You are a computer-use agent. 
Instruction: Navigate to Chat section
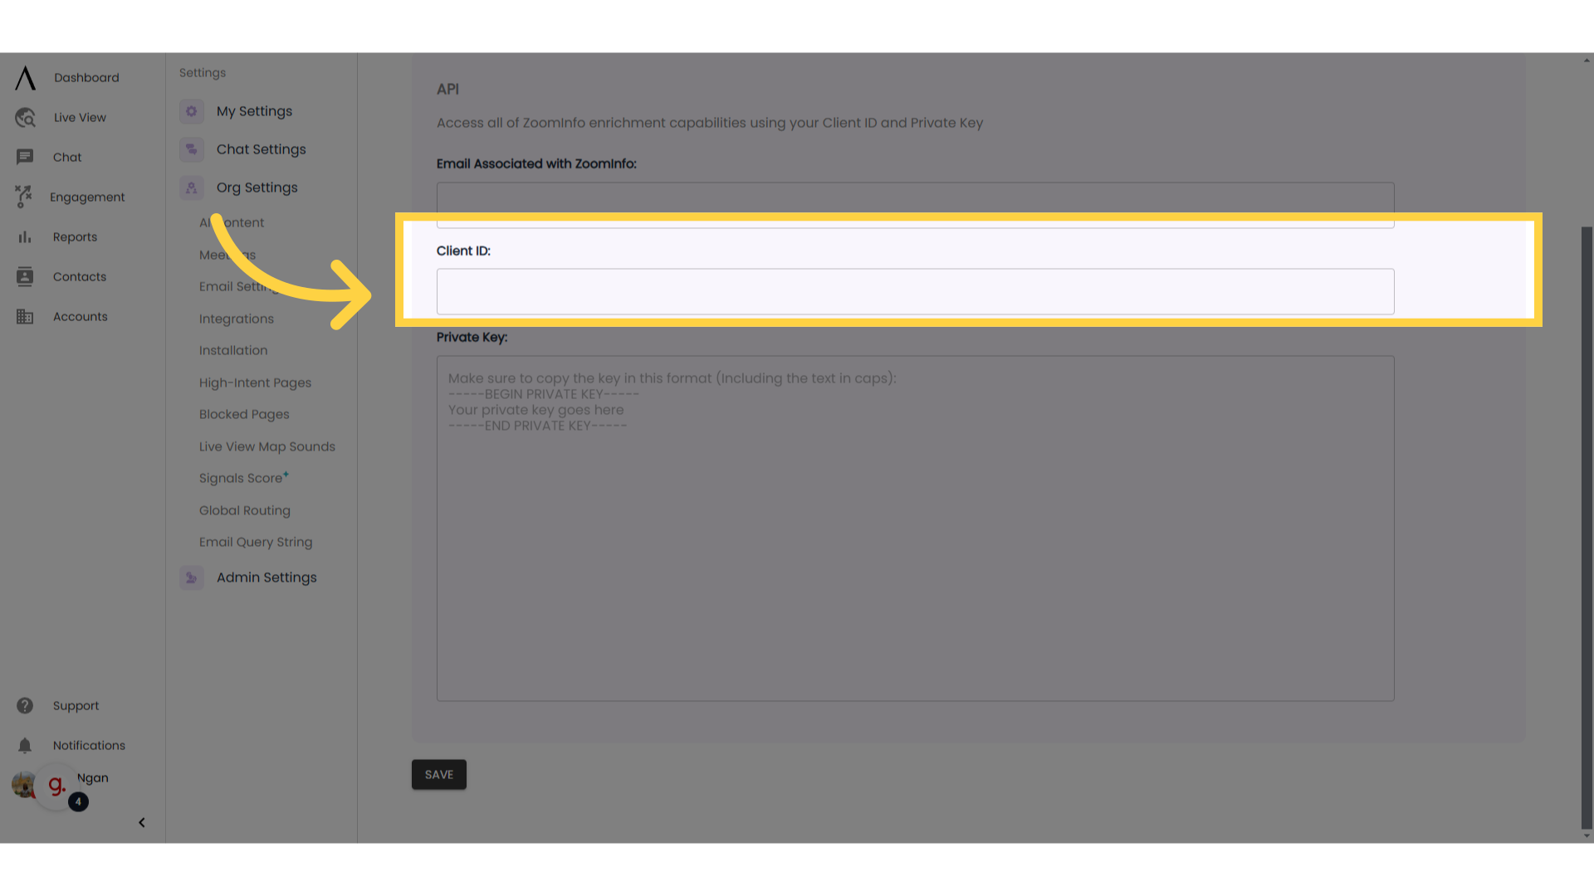tap(66, 157)
